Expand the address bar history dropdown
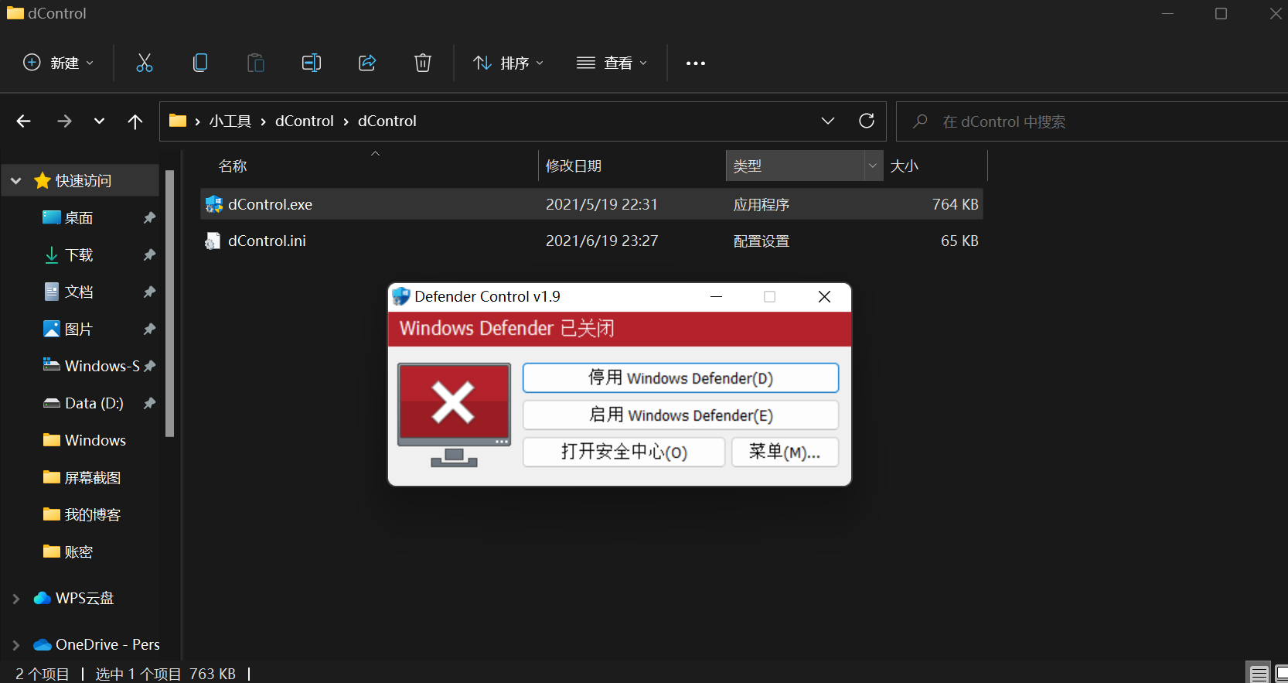This screenshot has height=683, width=1288. tap(828, 121)
